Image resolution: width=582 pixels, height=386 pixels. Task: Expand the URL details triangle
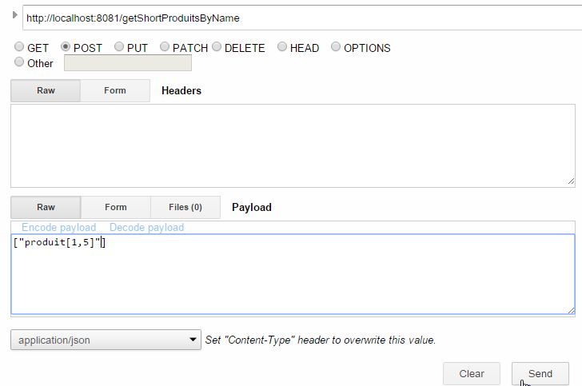[x=14, y=15]
